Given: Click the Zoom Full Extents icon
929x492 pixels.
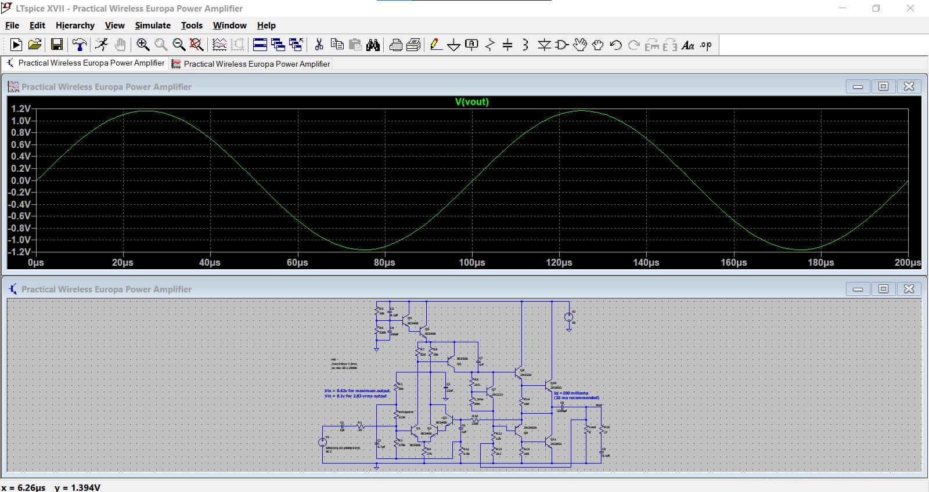Looking at the screenshot, I should pyautogui.click(x=197, y=45).
